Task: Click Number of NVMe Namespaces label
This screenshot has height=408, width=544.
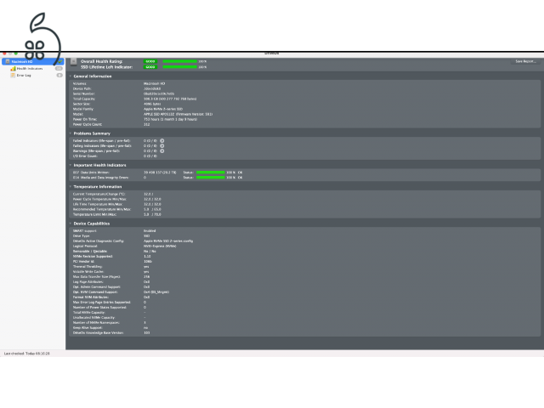Action: [96, 323]
